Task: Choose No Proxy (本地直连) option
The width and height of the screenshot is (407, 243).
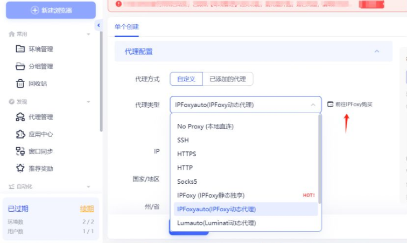Action: tap(246, 127)
